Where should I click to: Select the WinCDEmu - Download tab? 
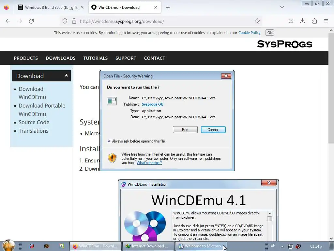click(125, 7)
